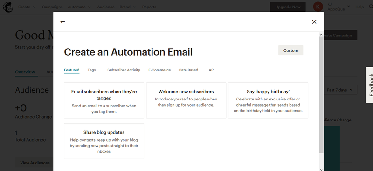The width and height of the screenshot is (373, 171).
Task: Click the scrollbar up arrow
Action: click(321, 35)
